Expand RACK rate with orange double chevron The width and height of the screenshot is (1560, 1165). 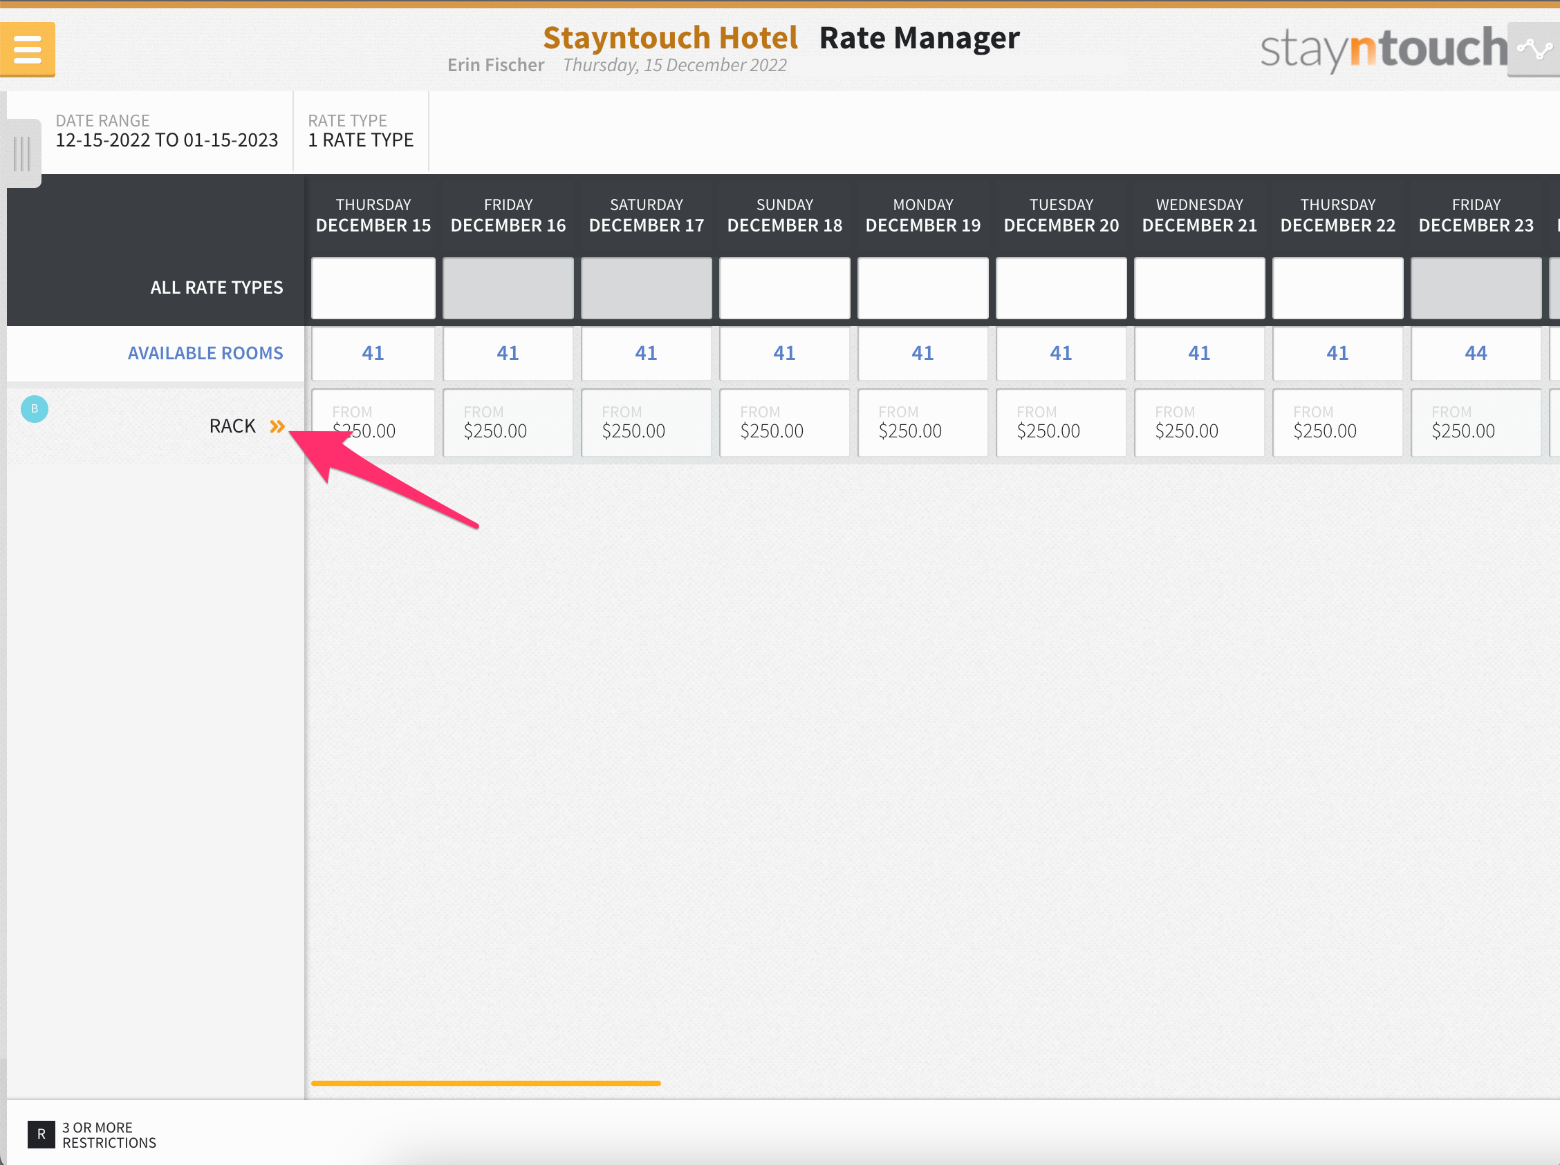[277, 426]
